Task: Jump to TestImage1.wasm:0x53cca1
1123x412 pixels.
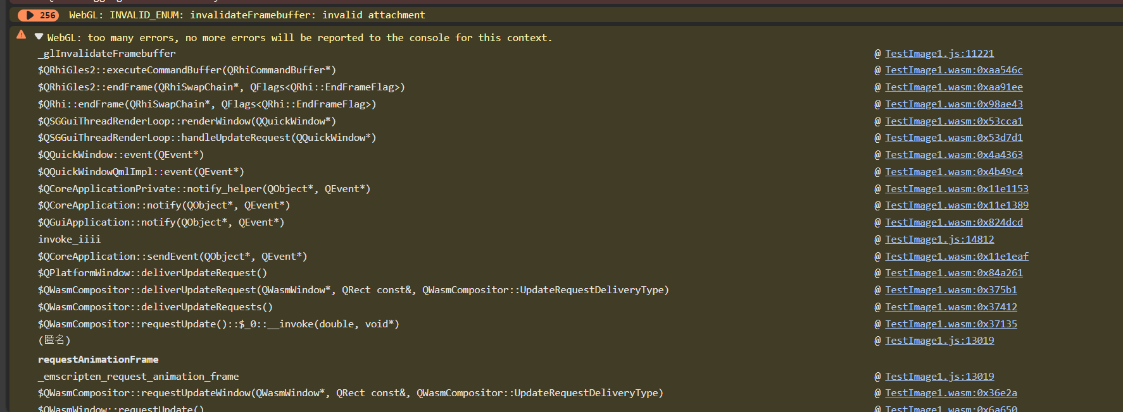Action: (x=953, y=121)
